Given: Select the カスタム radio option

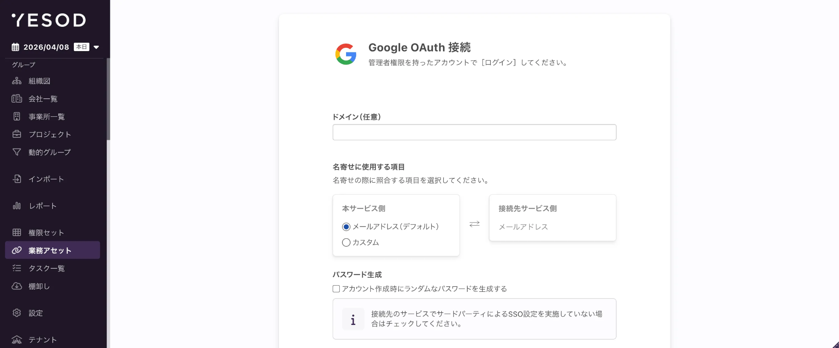Looking at the screenshot, I should 346,242.
